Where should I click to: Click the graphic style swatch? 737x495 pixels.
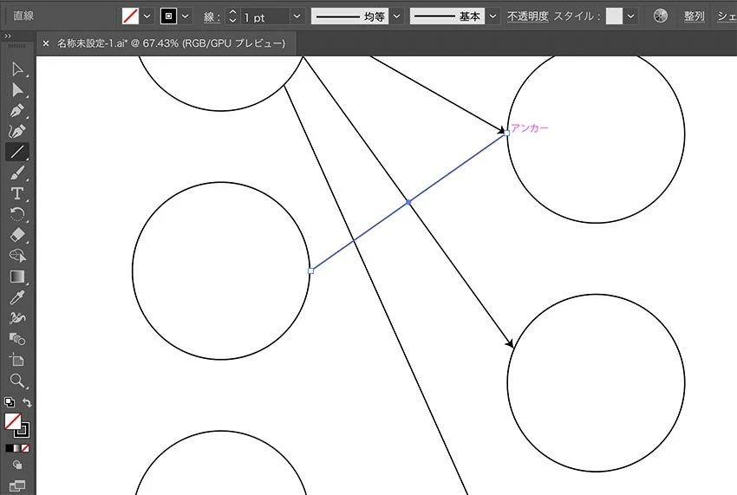(x=614, y=16)
